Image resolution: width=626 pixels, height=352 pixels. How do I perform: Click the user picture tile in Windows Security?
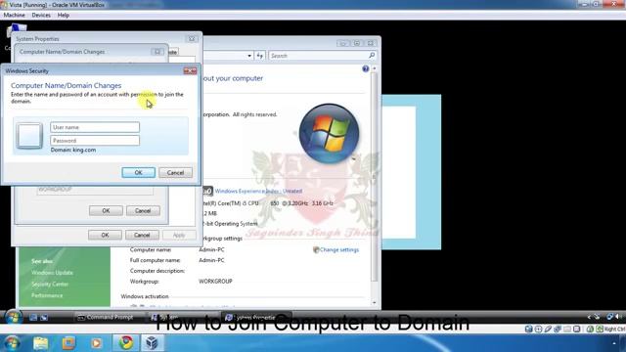pyautogui.click(x=29, y=136)
